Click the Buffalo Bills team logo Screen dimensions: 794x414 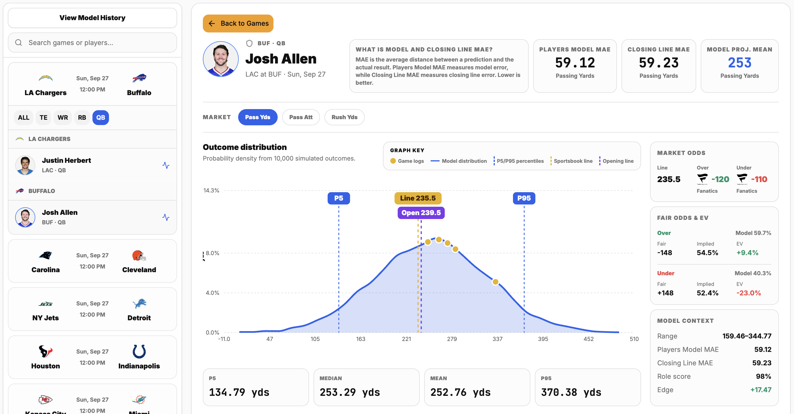[139, 78]
